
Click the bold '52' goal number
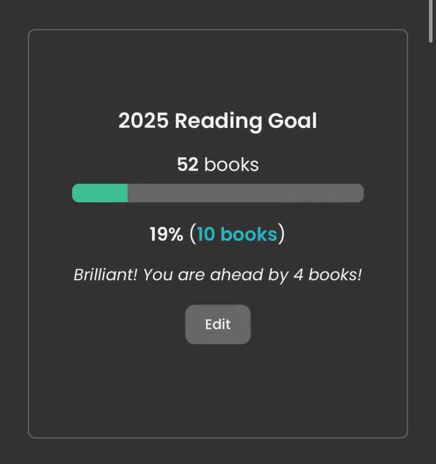188,165
